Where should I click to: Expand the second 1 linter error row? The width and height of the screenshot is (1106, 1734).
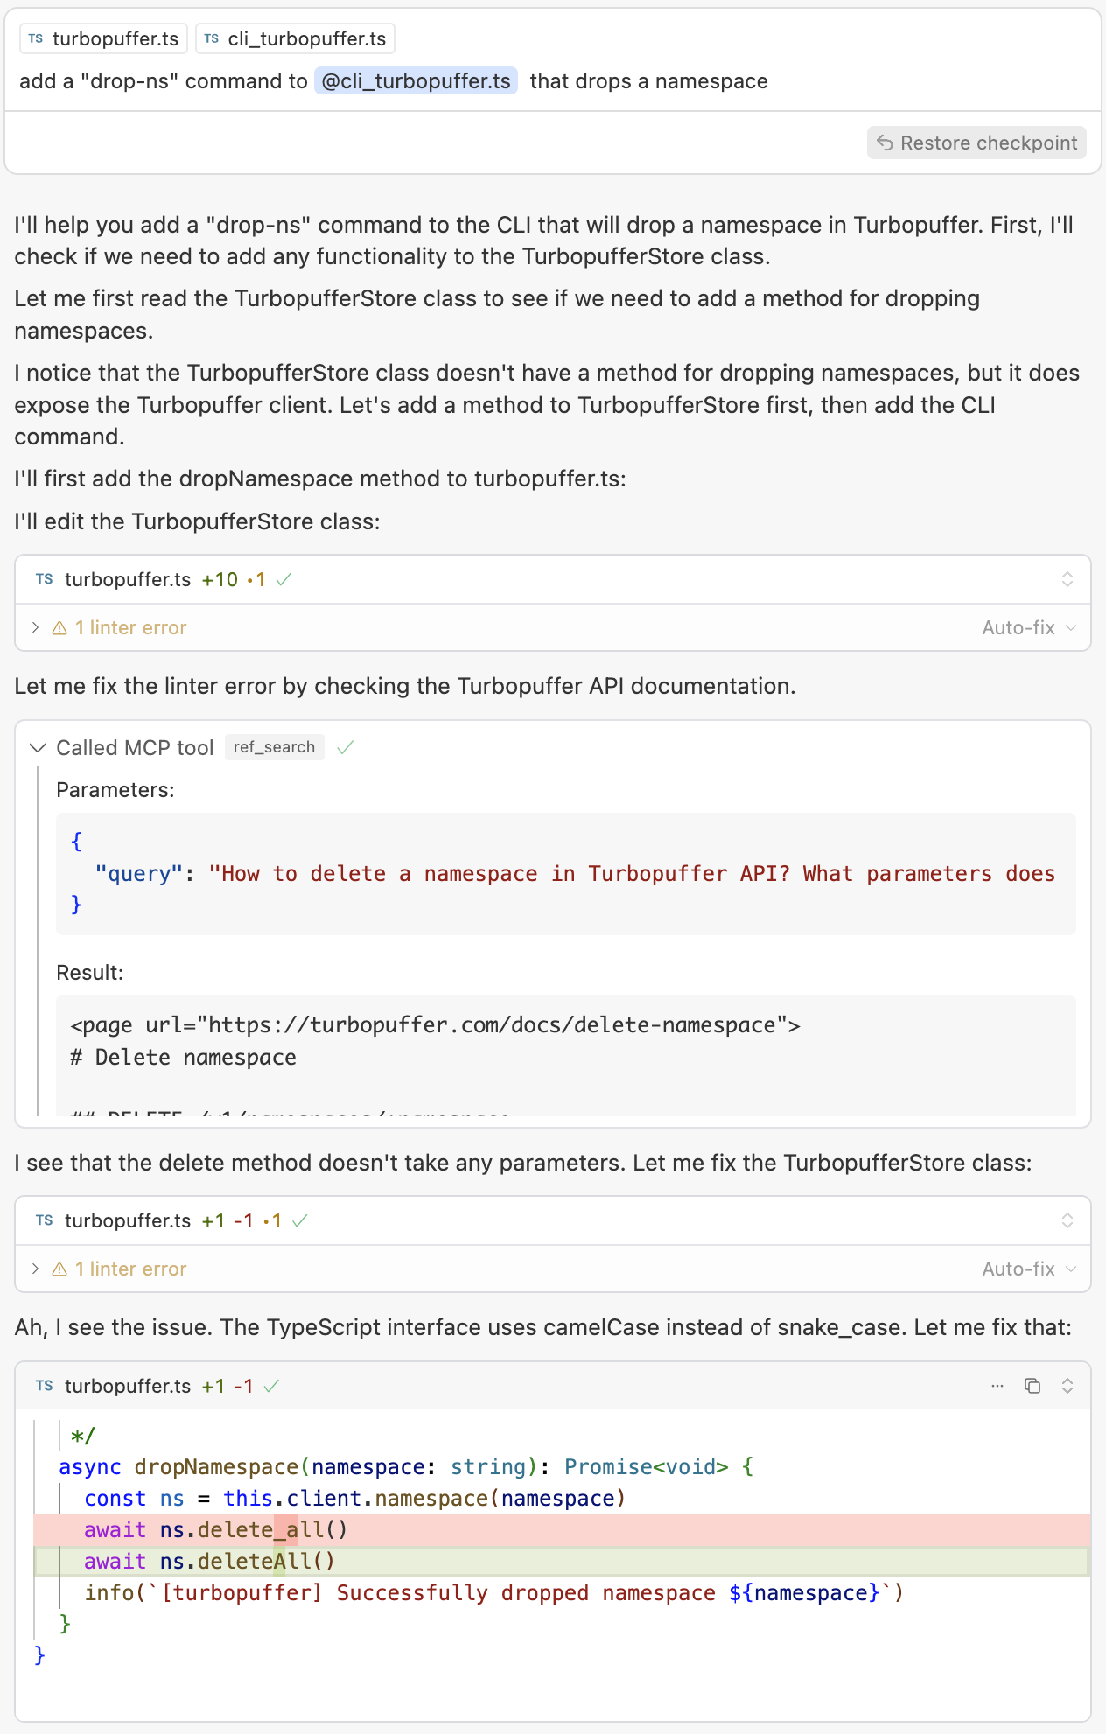tap(35, 1269)
